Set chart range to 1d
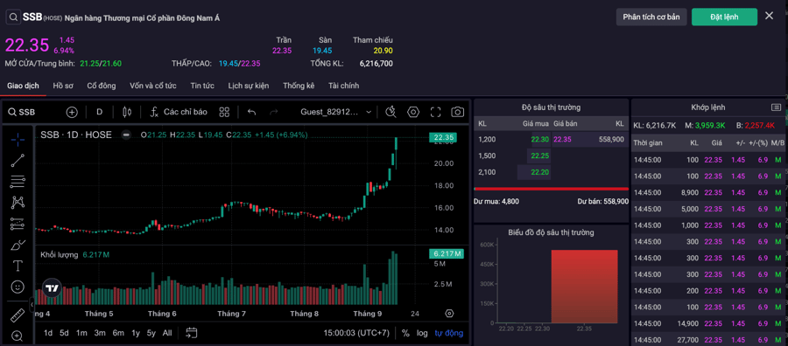Screen dimensions: 788x346 (48, 333)
